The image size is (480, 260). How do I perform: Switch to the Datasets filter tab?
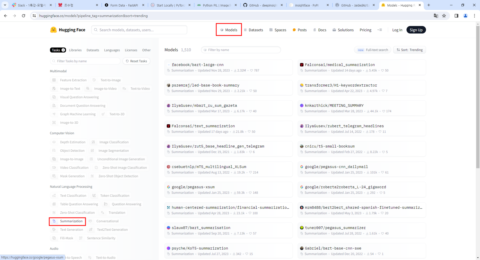click(93, 50)
